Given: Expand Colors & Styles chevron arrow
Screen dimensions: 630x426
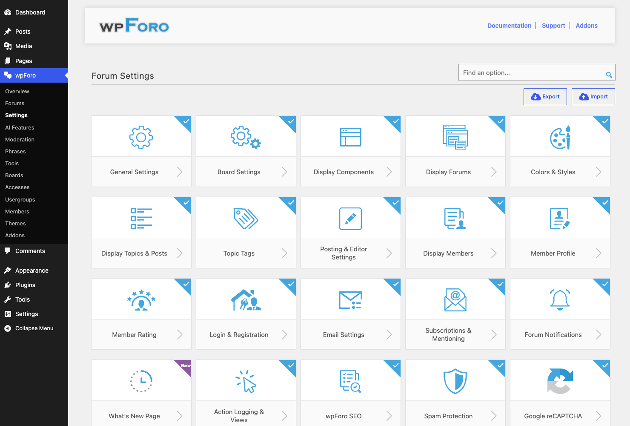Looking at the screenshot, I should (x=598, y=172).
